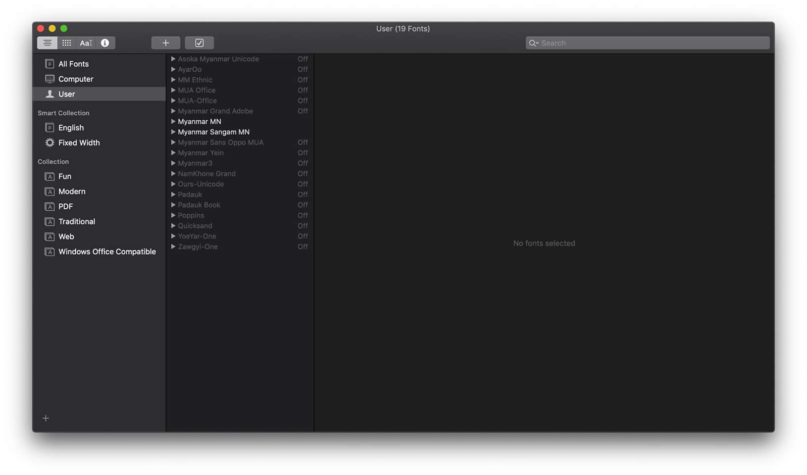Image resolution: width=807 pixels, height=475 pixels.
Task: Click the User person icon in sidebar
Action: coord(50,94)
